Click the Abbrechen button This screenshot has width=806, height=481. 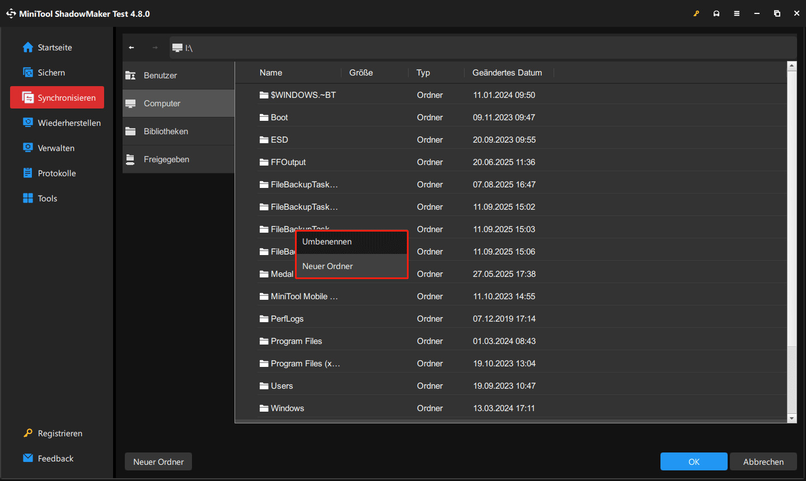pos(763,461)
